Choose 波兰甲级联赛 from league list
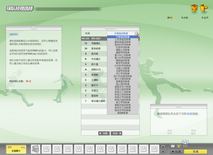Viewport: 213px width, 155px height. coord(123,73)
